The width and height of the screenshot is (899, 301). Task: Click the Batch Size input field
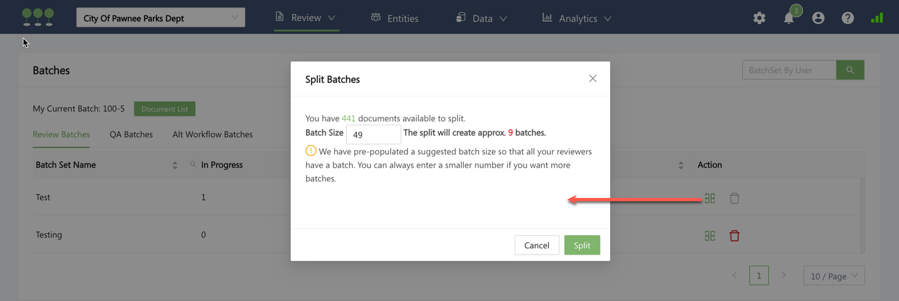click(x=373, y=134)
